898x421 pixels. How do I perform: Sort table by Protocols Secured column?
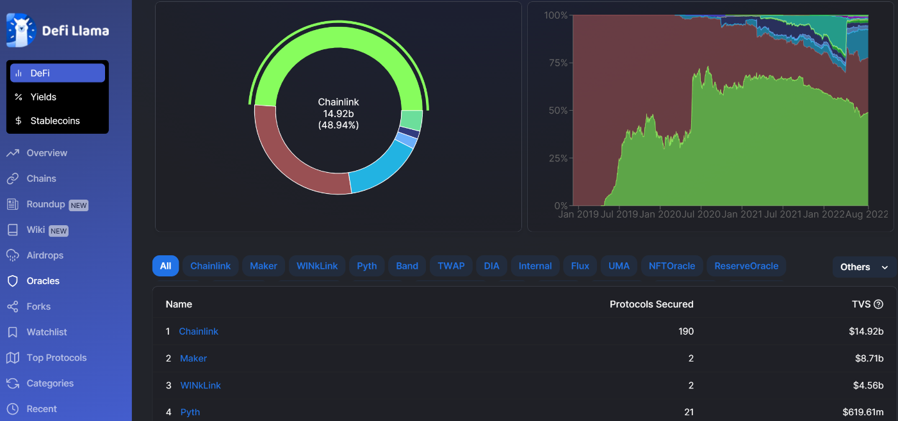(x=651, y=305)
